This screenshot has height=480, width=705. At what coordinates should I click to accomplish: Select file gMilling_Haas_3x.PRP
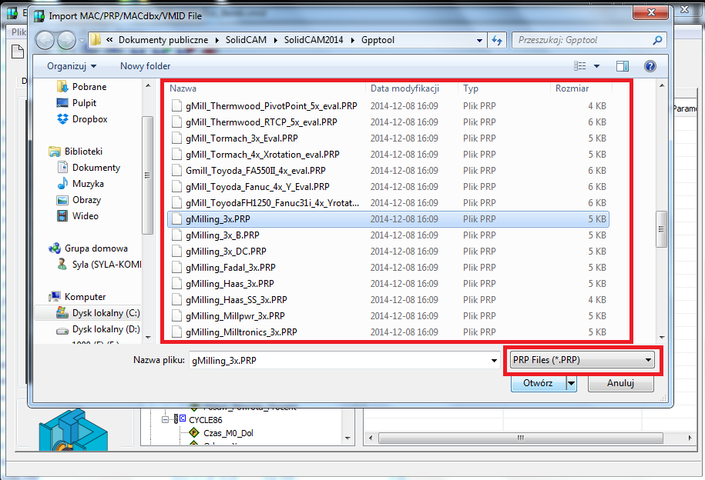[x=230, y=284]
